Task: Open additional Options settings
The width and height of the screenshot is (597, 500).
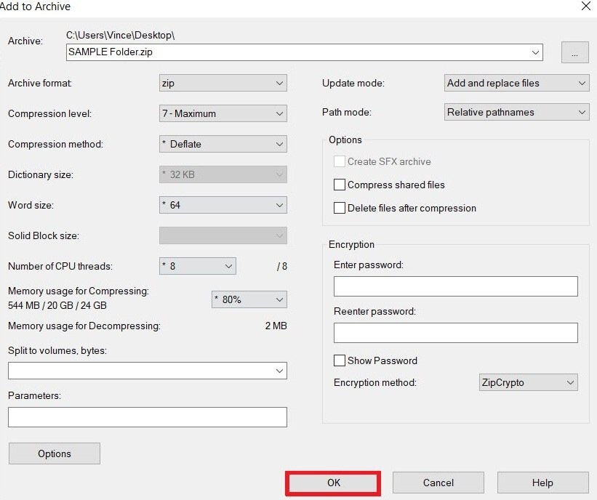Action: tap(54, 453)
